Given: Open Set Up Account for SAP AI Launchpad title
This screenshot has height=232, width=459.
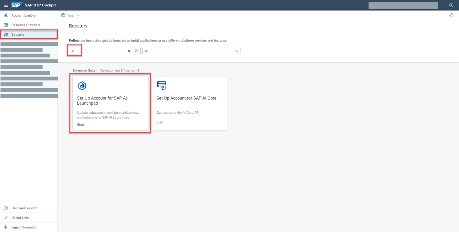Looking at the screenshot, I should (102, 101).
